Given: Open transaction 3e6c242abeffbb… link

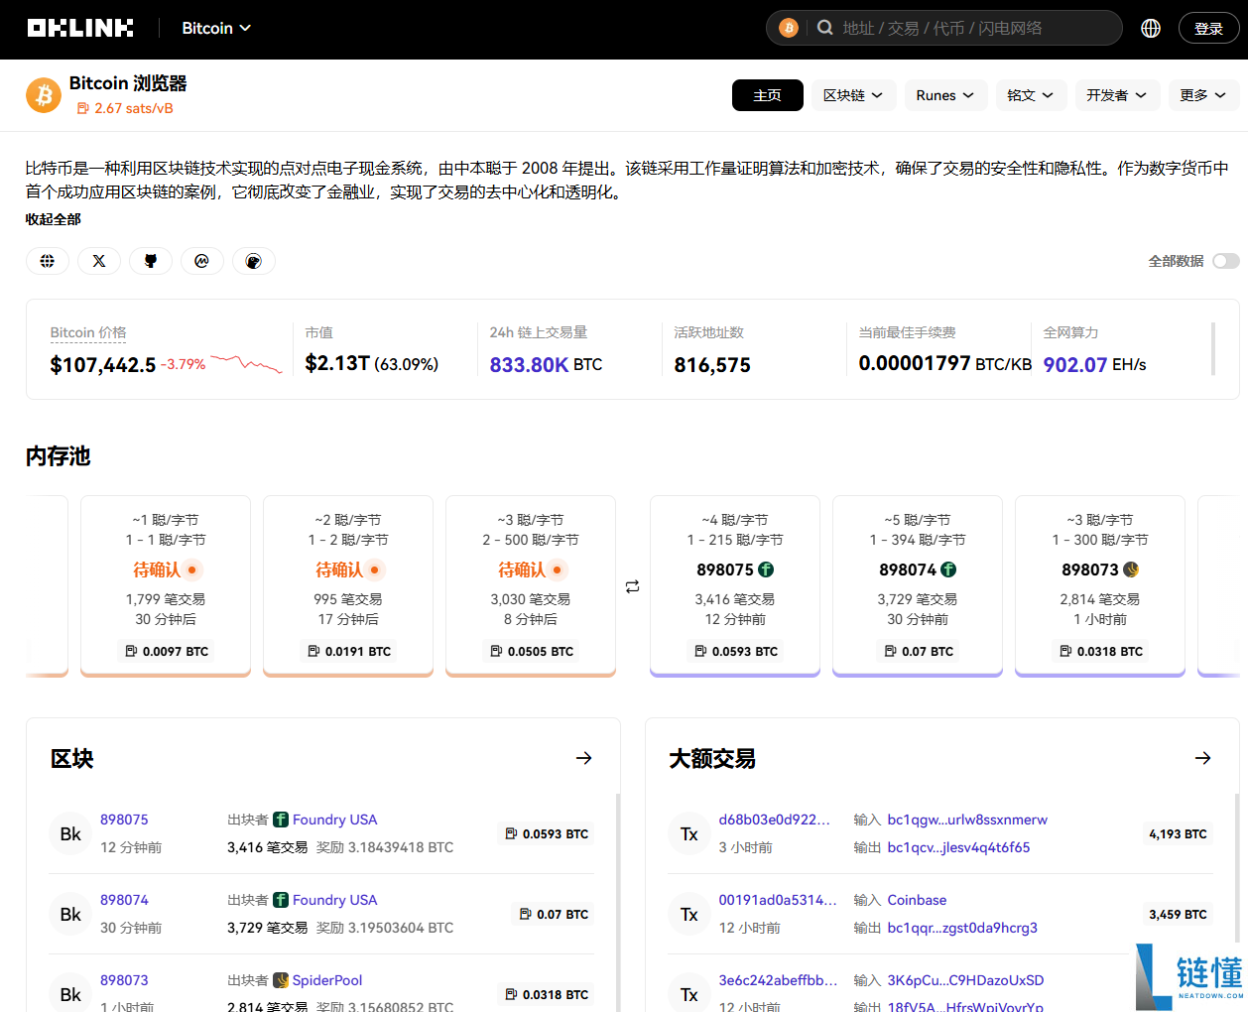Looking at the screenshot, I should [x=779, y=980].
